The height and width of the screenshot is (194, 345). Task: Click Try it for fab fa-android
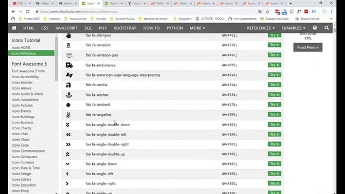(274, 105)
